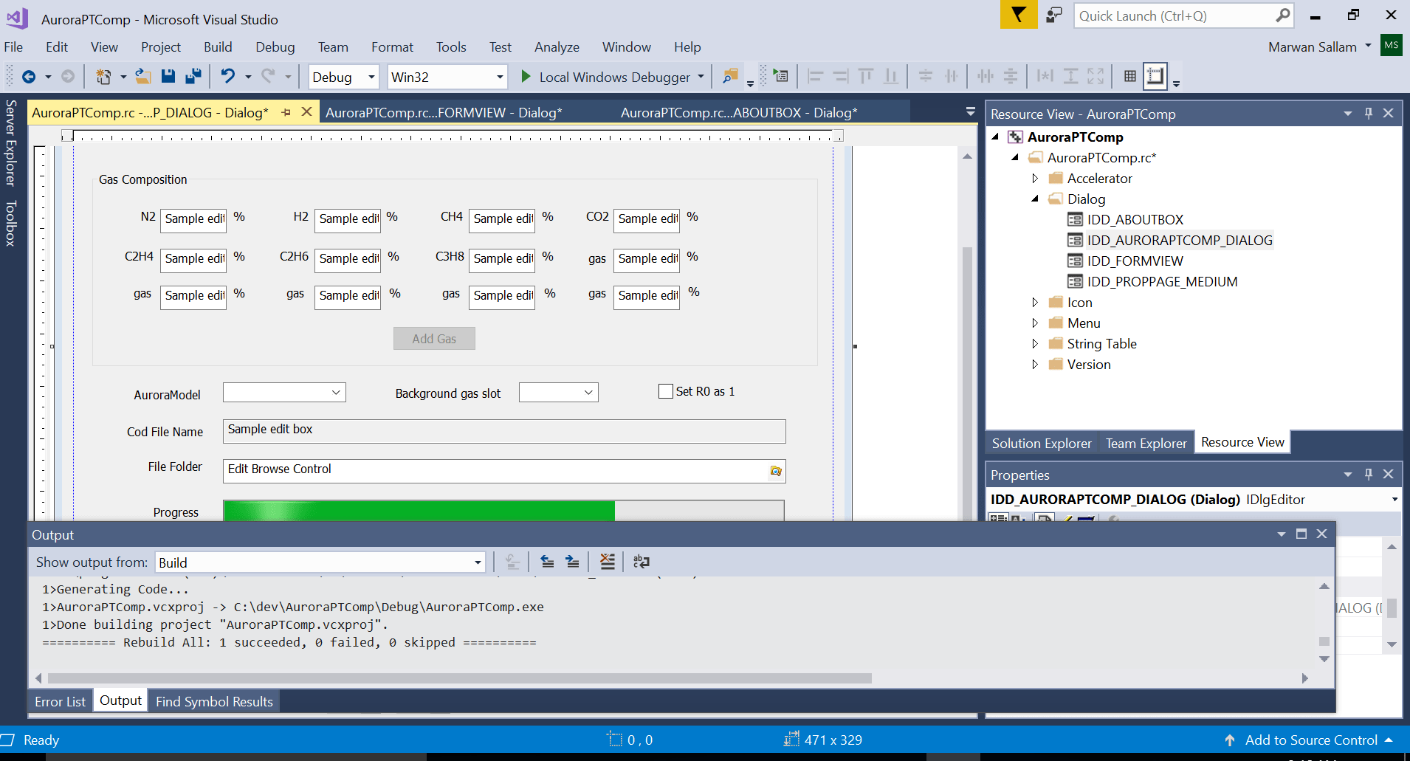Click the Align Tops icon

(866, 76)
